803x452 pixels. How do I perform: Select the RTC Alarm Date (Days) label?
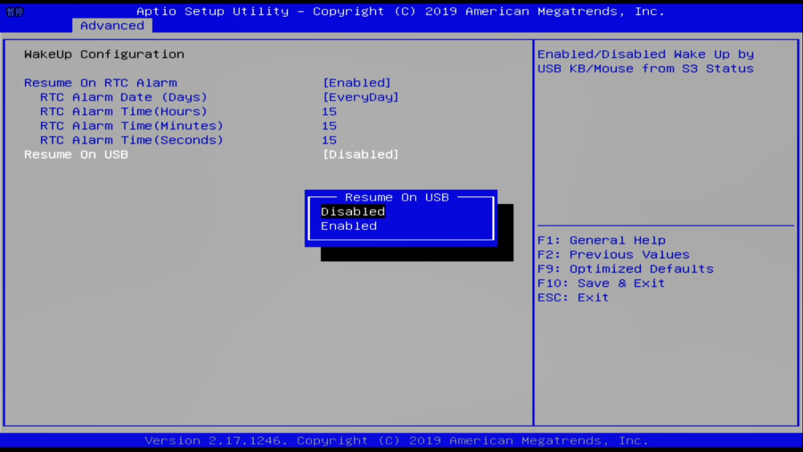point(123,98)
